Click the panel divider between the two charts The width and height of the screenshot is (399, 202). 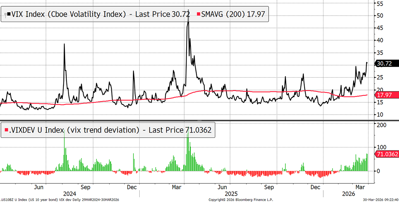coord(199,120)
